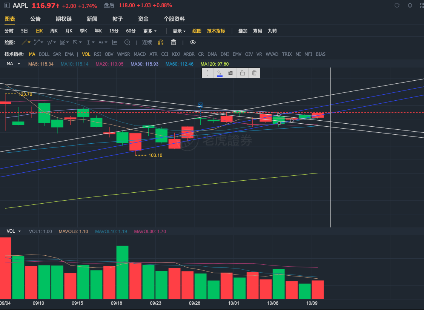424x310 pixels.
Task: Open line color picker with blue swatch
Action: [219, 73]
